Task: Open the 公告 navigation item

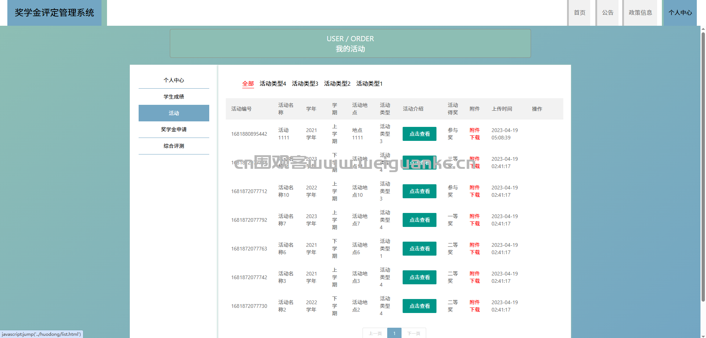Action: coord(607,13)
